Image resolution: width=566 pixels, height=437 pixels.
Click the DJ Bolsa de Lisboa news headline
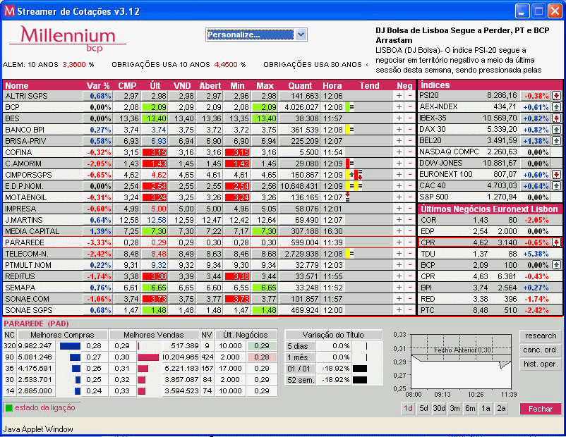click(462, 35)
